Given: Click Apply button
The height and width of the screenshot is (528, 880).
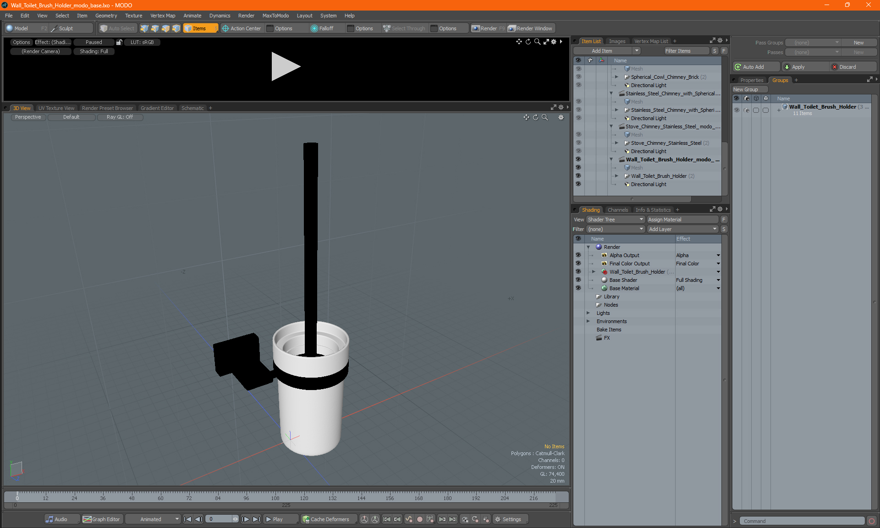Looking at the screenshot, I should tap(805, 67).
